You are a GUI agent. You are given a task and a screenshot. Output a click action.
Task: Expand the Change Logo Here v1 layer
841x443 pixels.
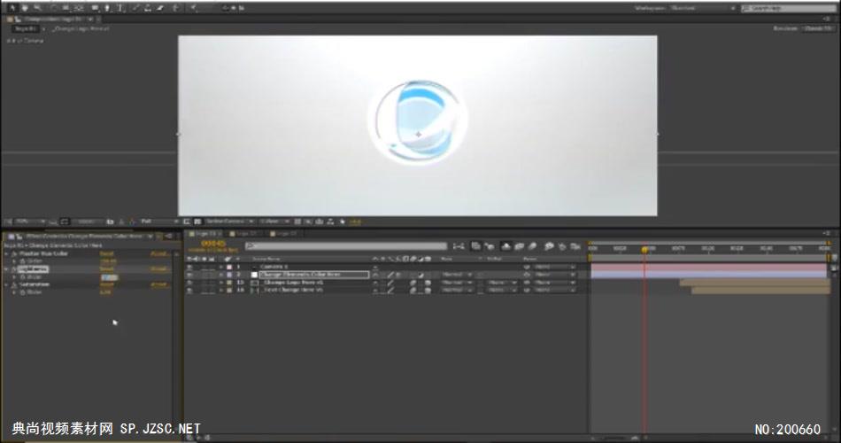(x=221, y=282)
